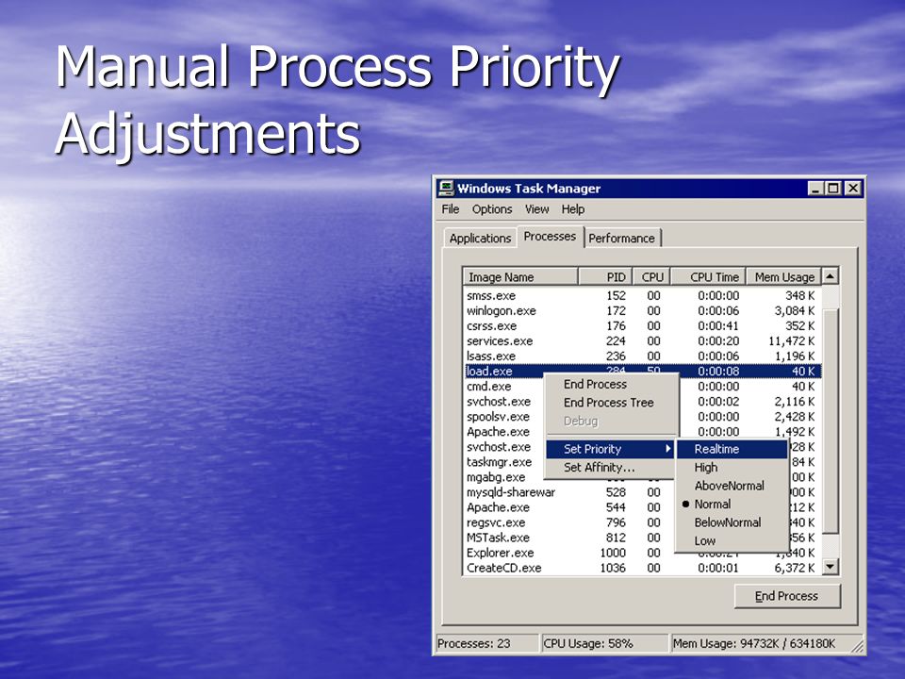Select the csrss.exe process row
Viewport: 905px width, 679px height.
pos(642,325)
